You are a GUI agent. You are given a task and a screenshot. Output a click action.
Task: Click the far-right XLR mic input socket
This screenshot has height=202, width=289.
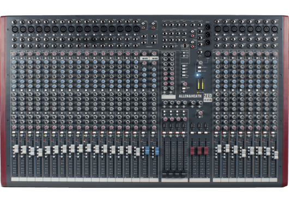click(274, 29)
